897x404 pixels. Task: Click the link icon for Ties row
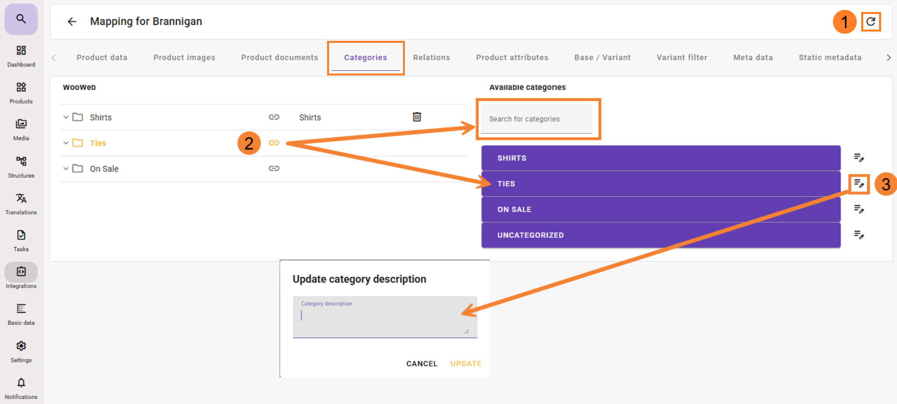(x=274, y=143)
